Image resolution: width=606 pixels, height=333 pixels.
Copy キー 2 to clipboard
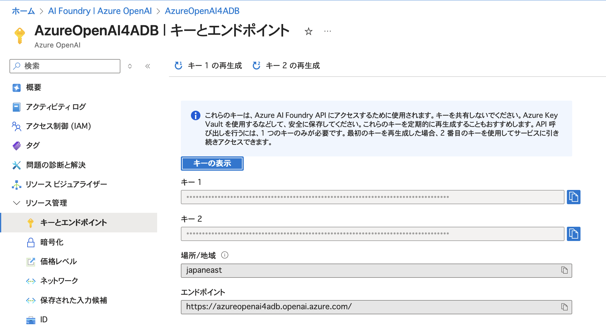click(x=574, y=234)
